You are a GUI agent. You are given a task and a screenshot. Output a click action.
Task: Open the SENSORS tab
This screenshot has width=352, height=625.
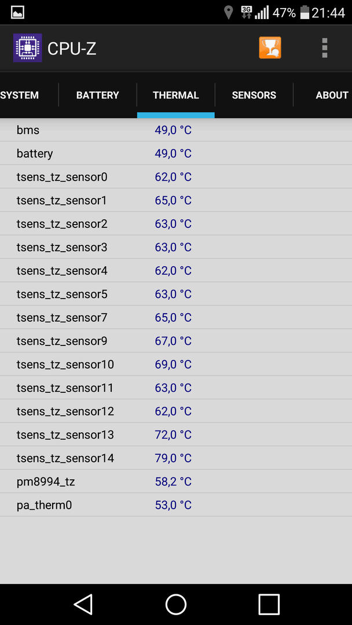click(254, 95)
